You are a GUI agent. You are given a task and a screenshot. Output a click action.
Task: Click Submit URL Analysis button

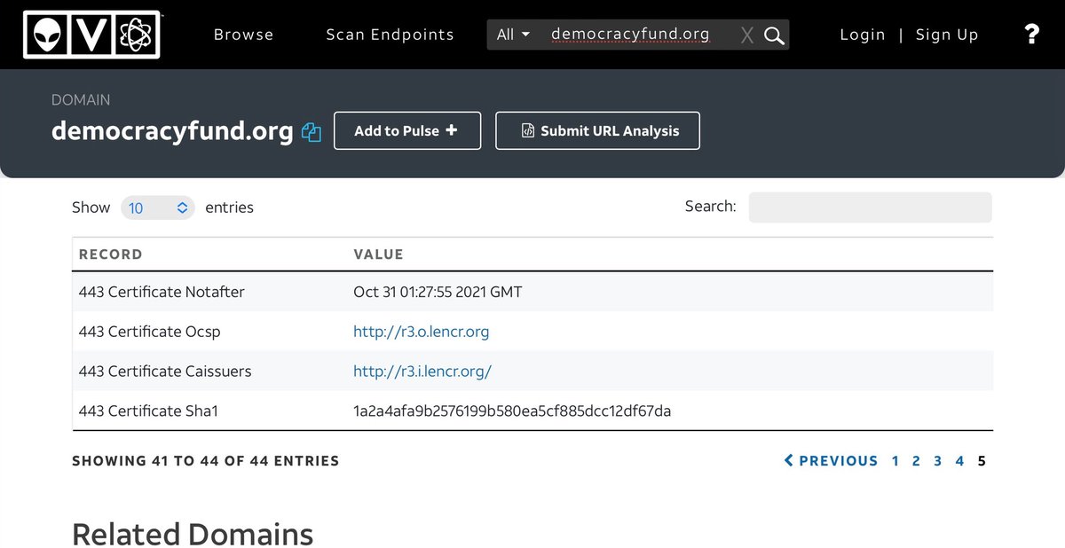[x=597, y=130]
